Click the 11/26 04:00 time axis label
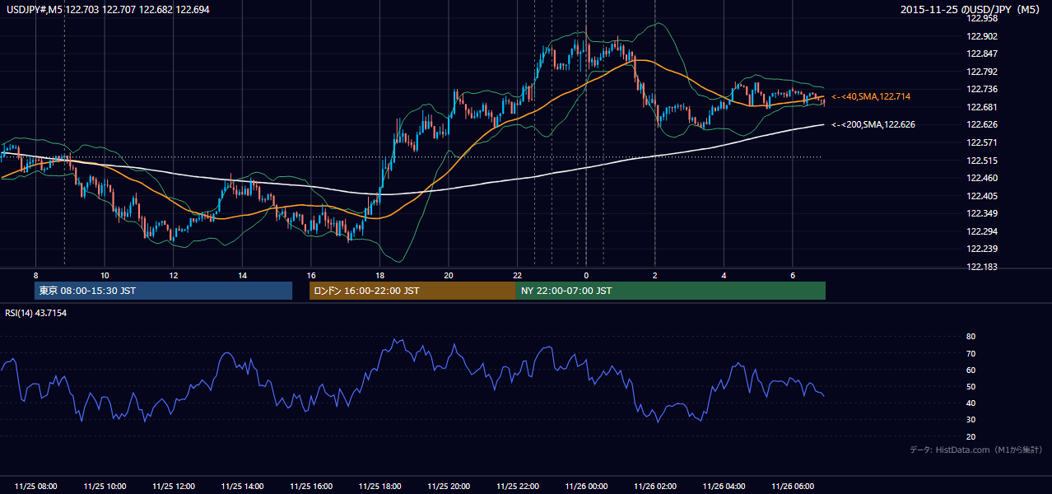 point(724,487)
